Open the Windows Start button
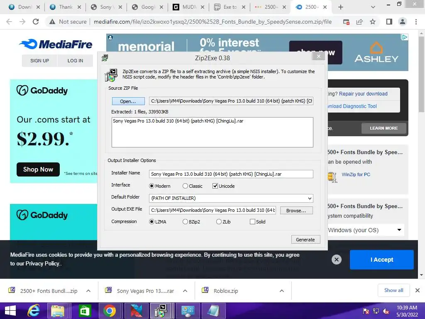425x319 pixels. pyautogui.click(x=10, y=311)
